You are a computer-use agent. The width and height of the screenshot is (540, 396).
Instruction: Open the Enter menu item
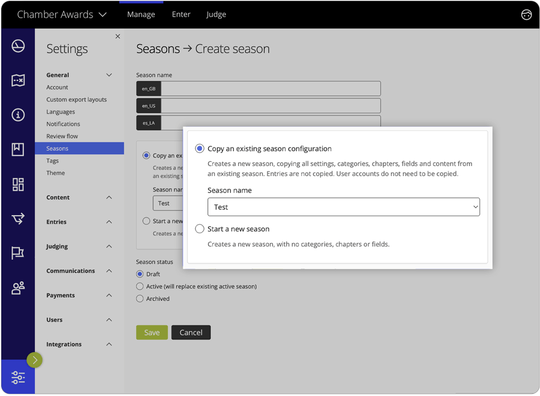181,14
